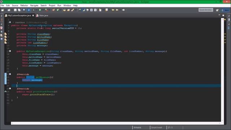Toggle Block Selection mode in toolbar
The height and width of the screenshot is (130, 231).
91,10
